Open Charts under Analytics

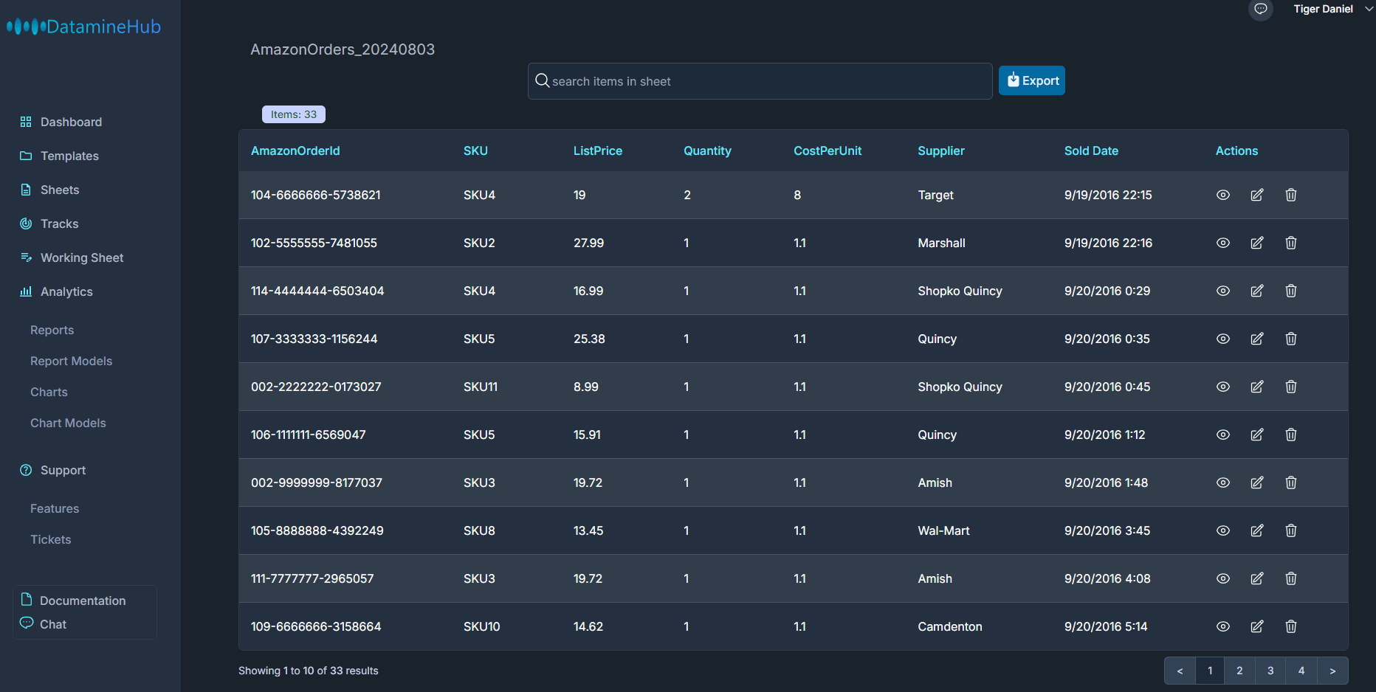[x=49, y=392]
